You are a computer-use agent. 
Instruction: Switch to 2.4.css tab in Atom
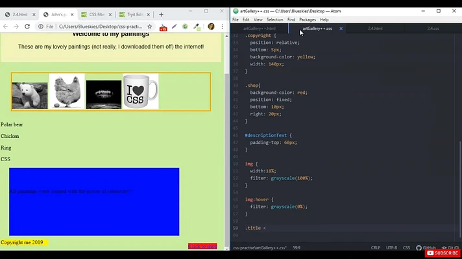(433, 28)
